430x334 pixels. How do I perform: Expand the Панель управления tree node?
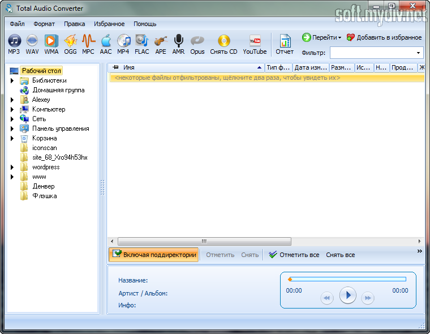point(12,129)
